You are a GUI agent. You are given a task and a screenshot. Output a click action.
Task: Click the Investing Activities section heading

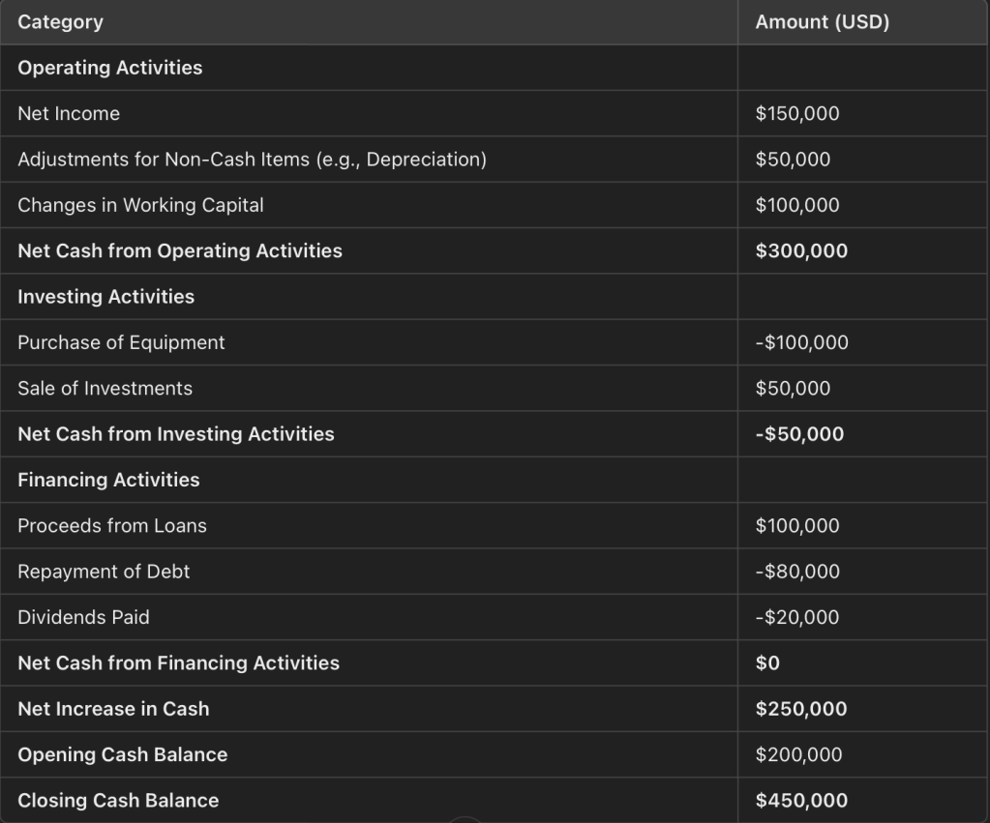(x=105, y=297)
